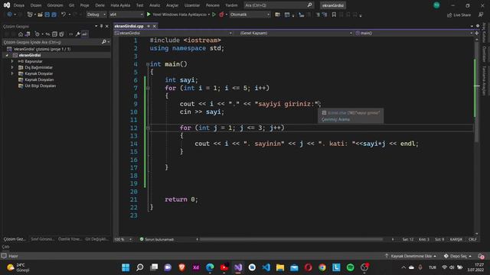Image resolution: width=490 pixels, height=275 pixels.
Task: Open Microsoft Edge from the taskbar
Action: (210, 267)
